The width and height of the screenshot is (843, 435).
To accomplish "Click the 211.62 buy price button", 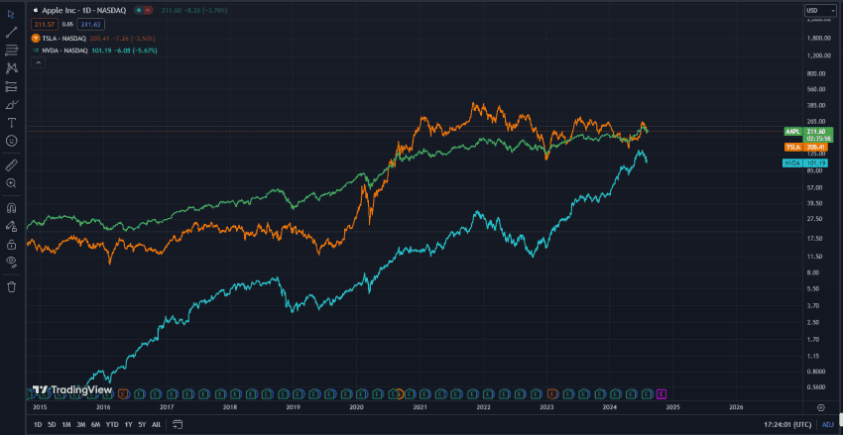I will tap(91, 24).
